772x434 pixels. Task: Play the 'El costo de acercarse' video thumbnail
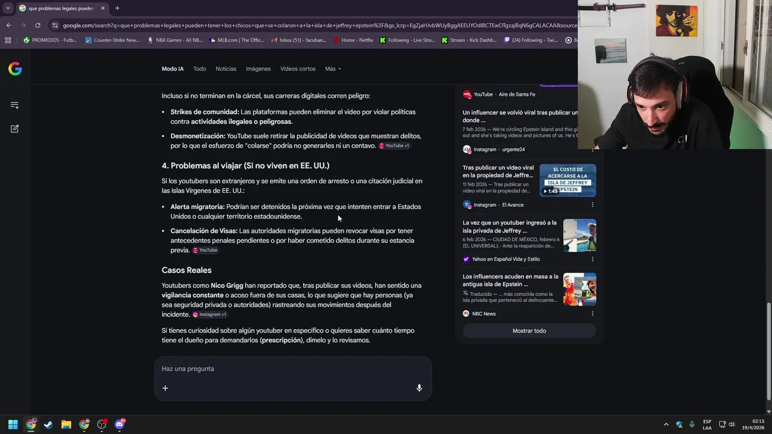click(x=568, y=180)
